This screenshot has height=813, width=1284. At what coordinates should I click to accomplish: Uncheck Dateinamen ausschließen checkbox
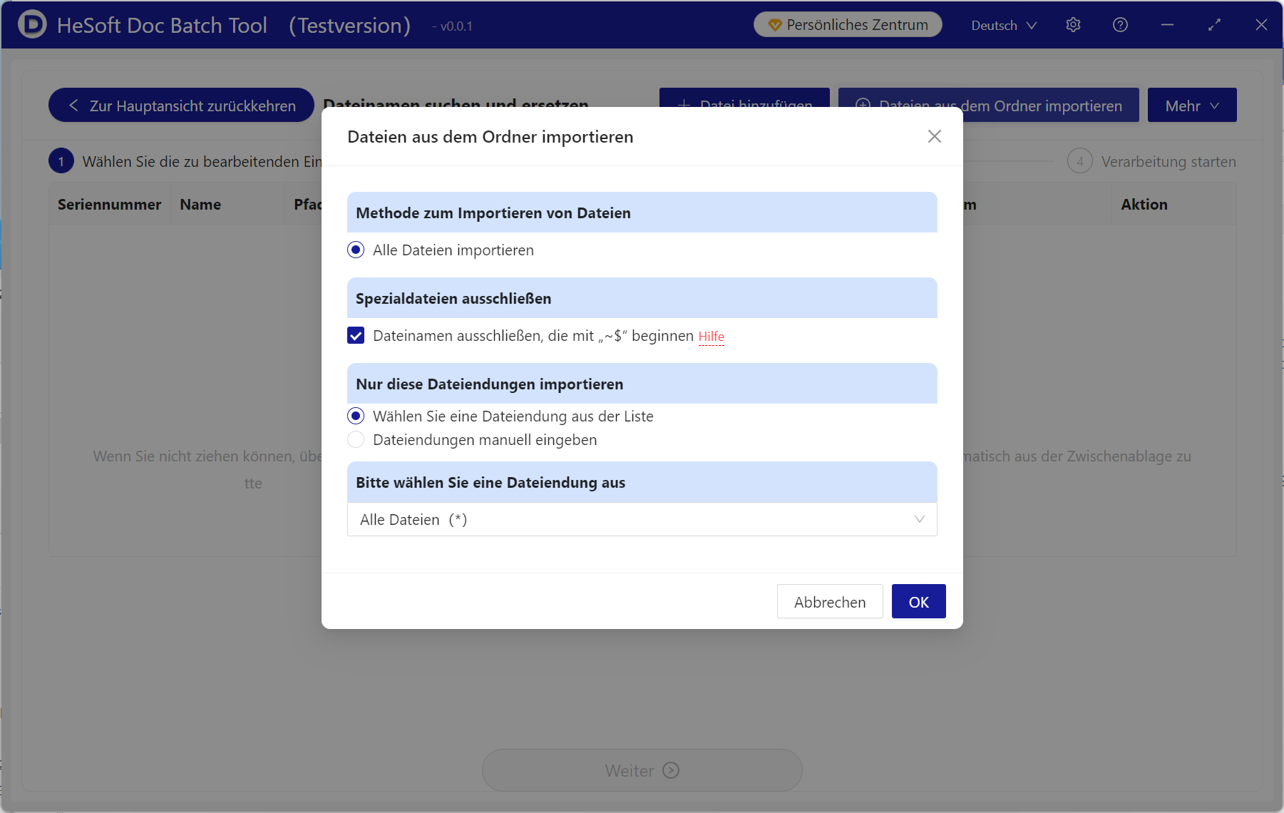pos(356,336)
